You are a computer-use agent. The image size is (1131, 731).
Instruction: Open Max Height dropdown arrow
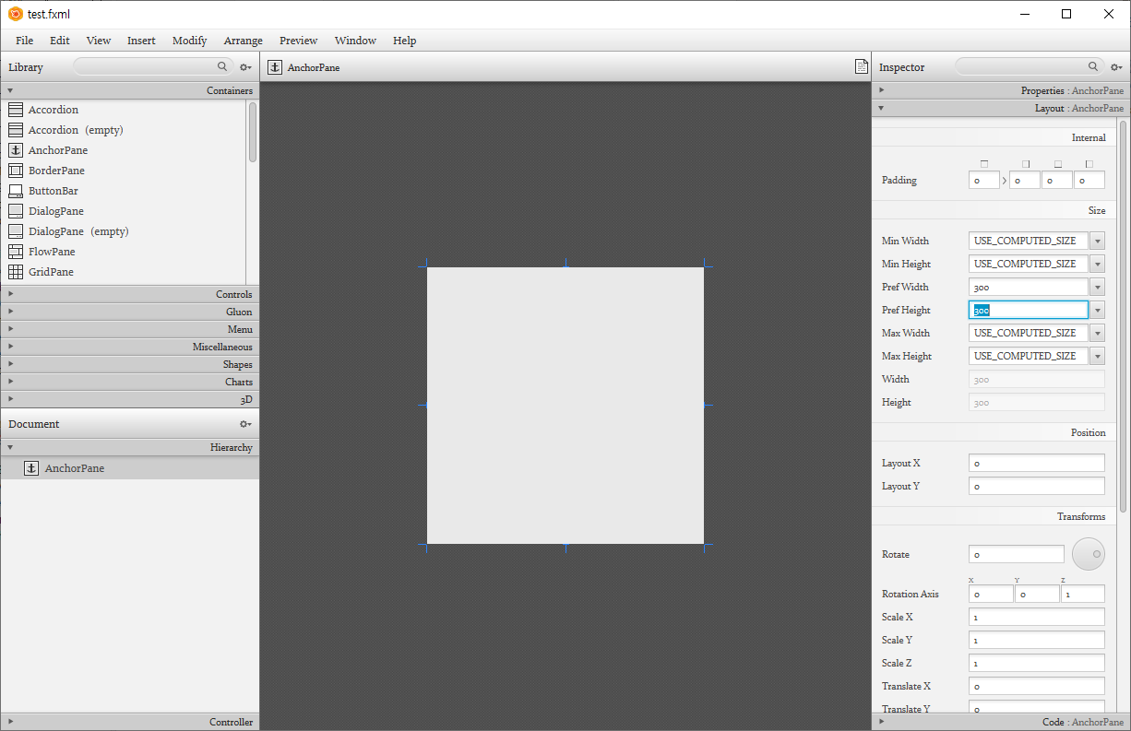pos(1097,356)
